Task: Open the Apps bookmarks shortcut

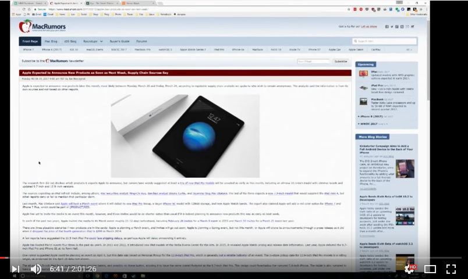Action: pos(17,15)
